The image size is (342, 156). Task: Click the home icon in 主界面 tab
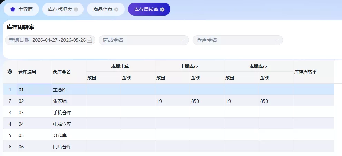[x=13, y=9]
